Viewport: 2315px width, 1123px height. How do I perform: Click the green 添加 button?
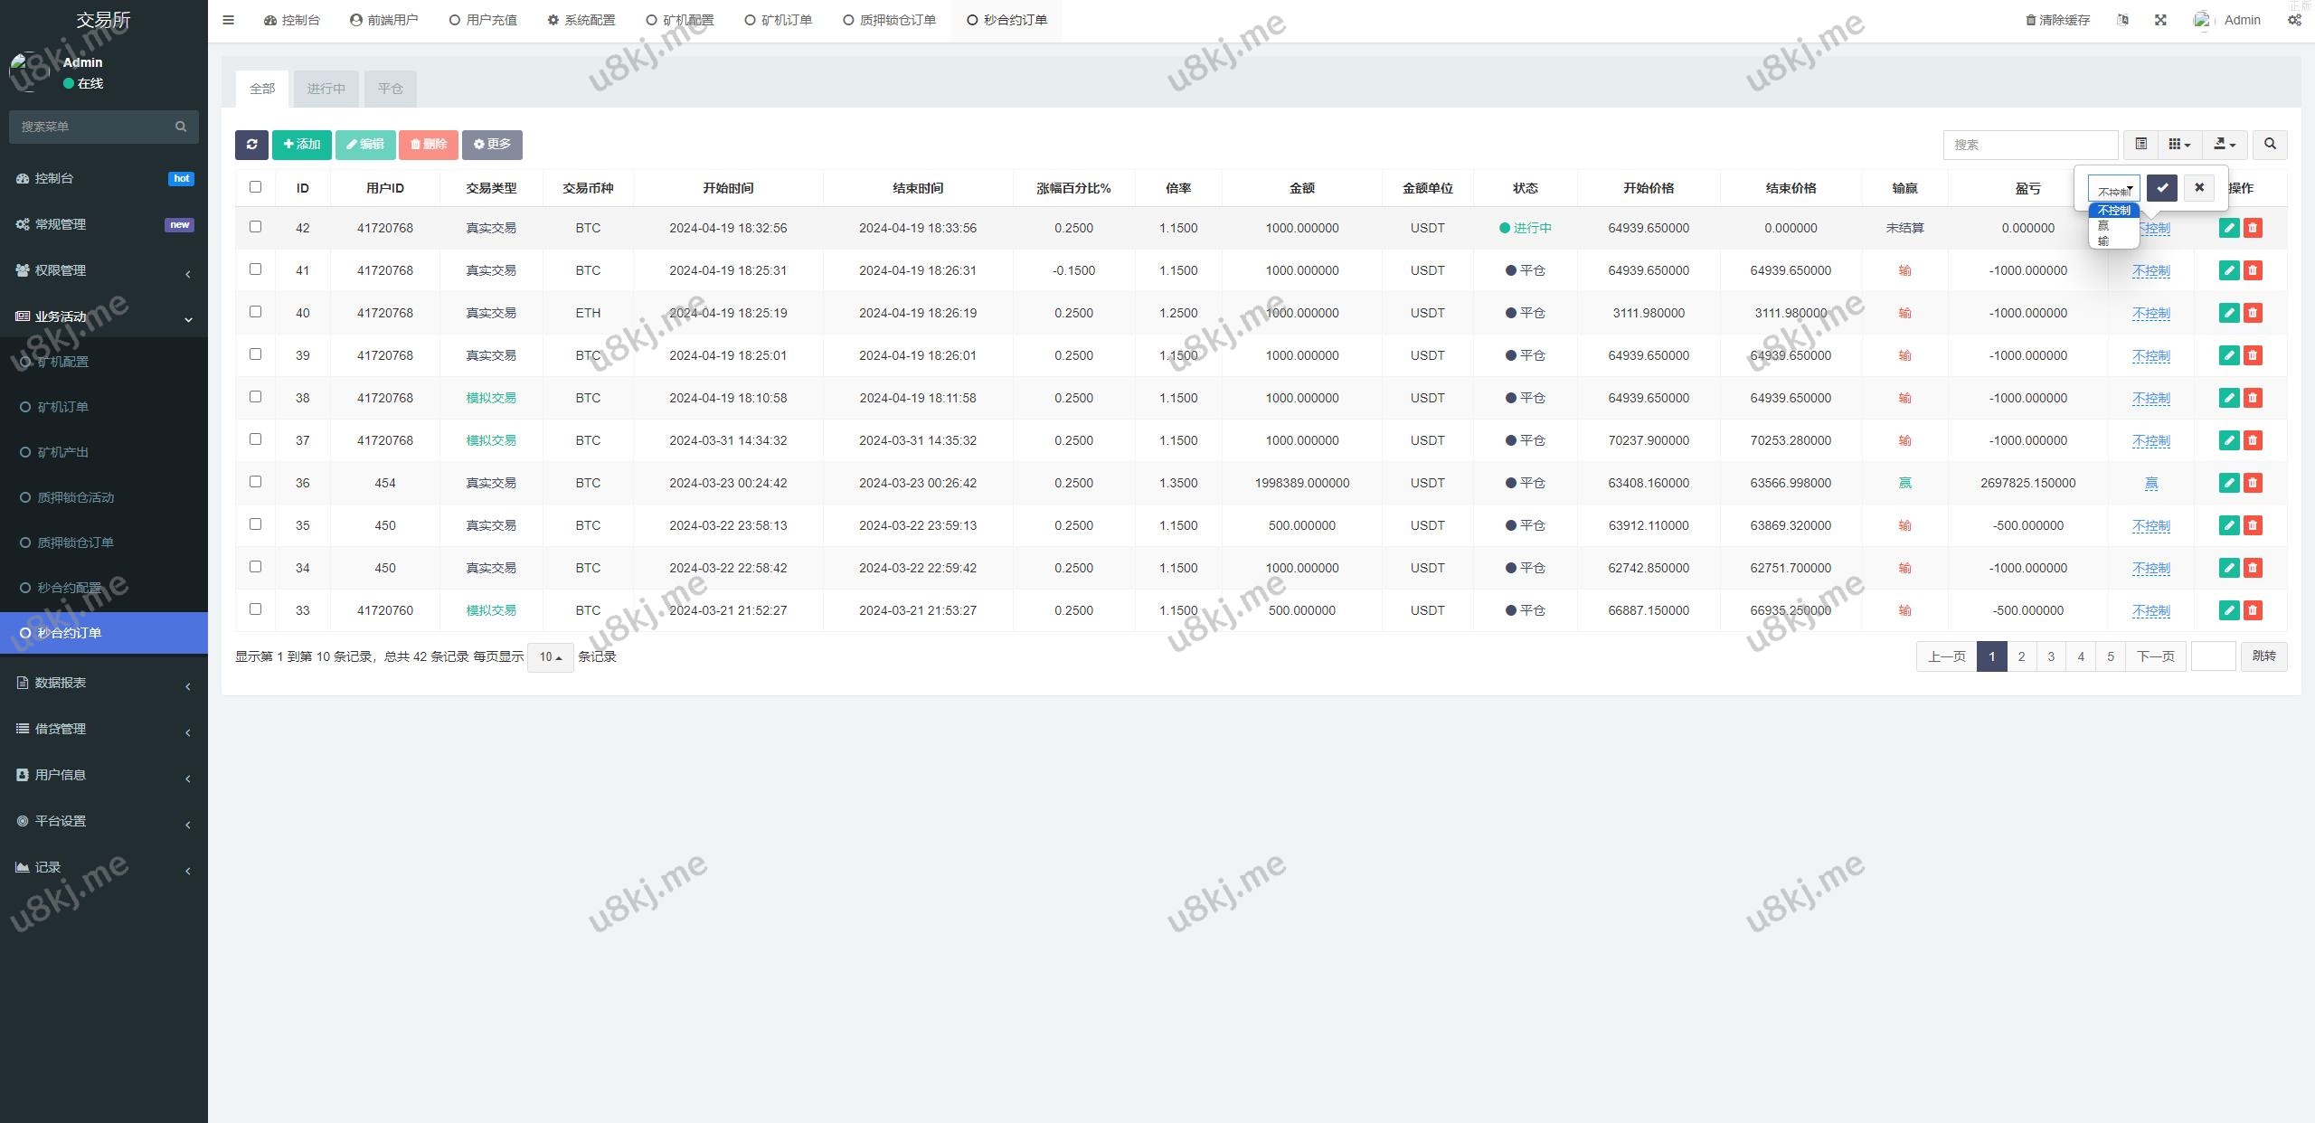(301, 145)
